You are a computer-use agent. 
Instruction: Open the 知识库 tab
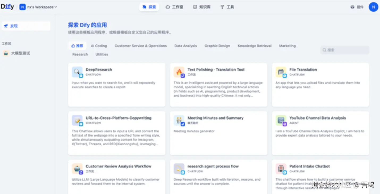(x=202, y=7)
